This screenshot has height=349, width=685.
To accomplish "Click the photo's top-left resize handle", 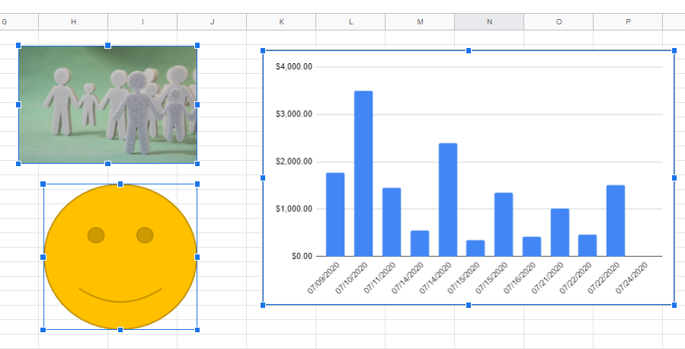I will pos(19,46).
